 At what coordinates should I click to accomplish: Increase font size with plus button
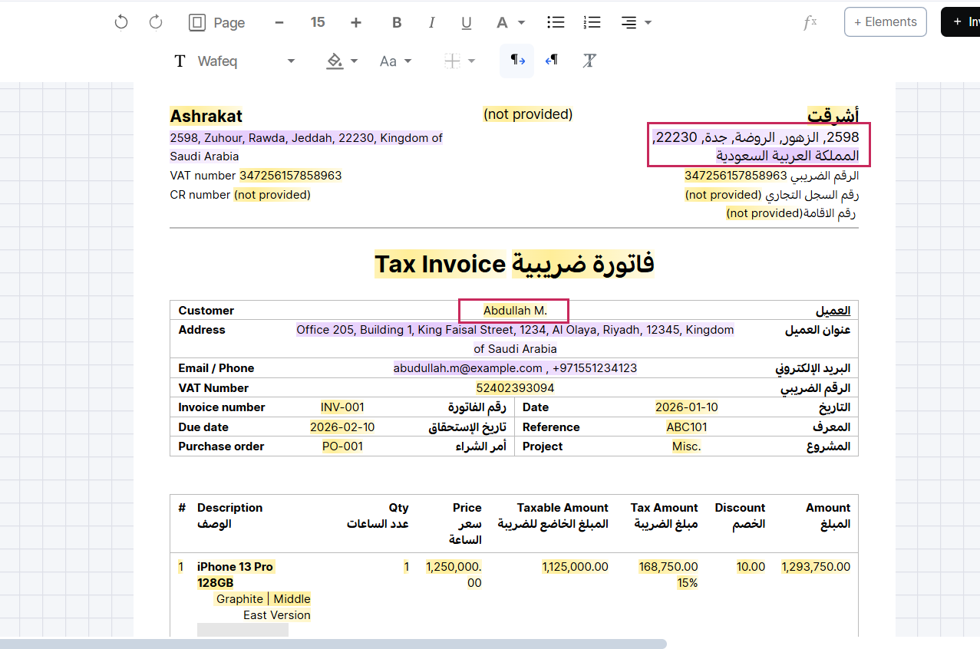(x=356, y=22)
